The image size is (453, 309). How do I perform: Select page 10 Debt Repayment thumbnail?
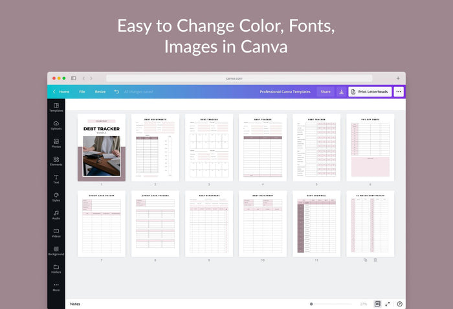[x=263, y=223]
